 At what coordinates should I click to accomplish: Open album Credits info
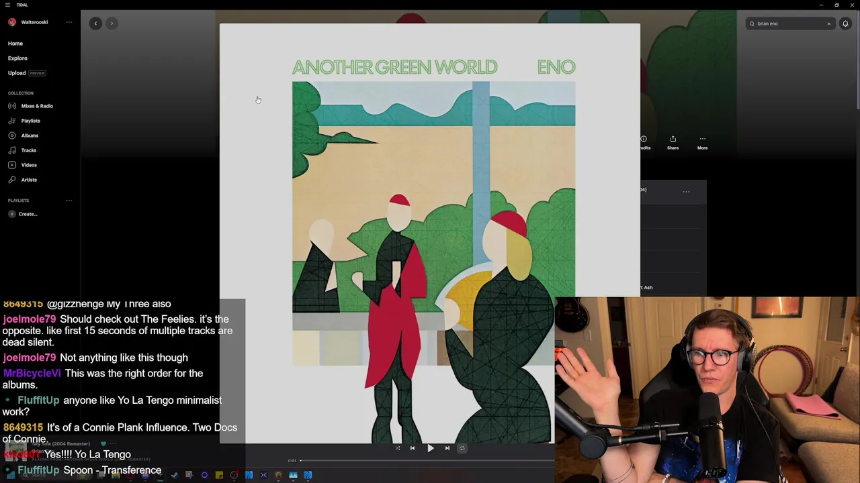tap(644, 142)
